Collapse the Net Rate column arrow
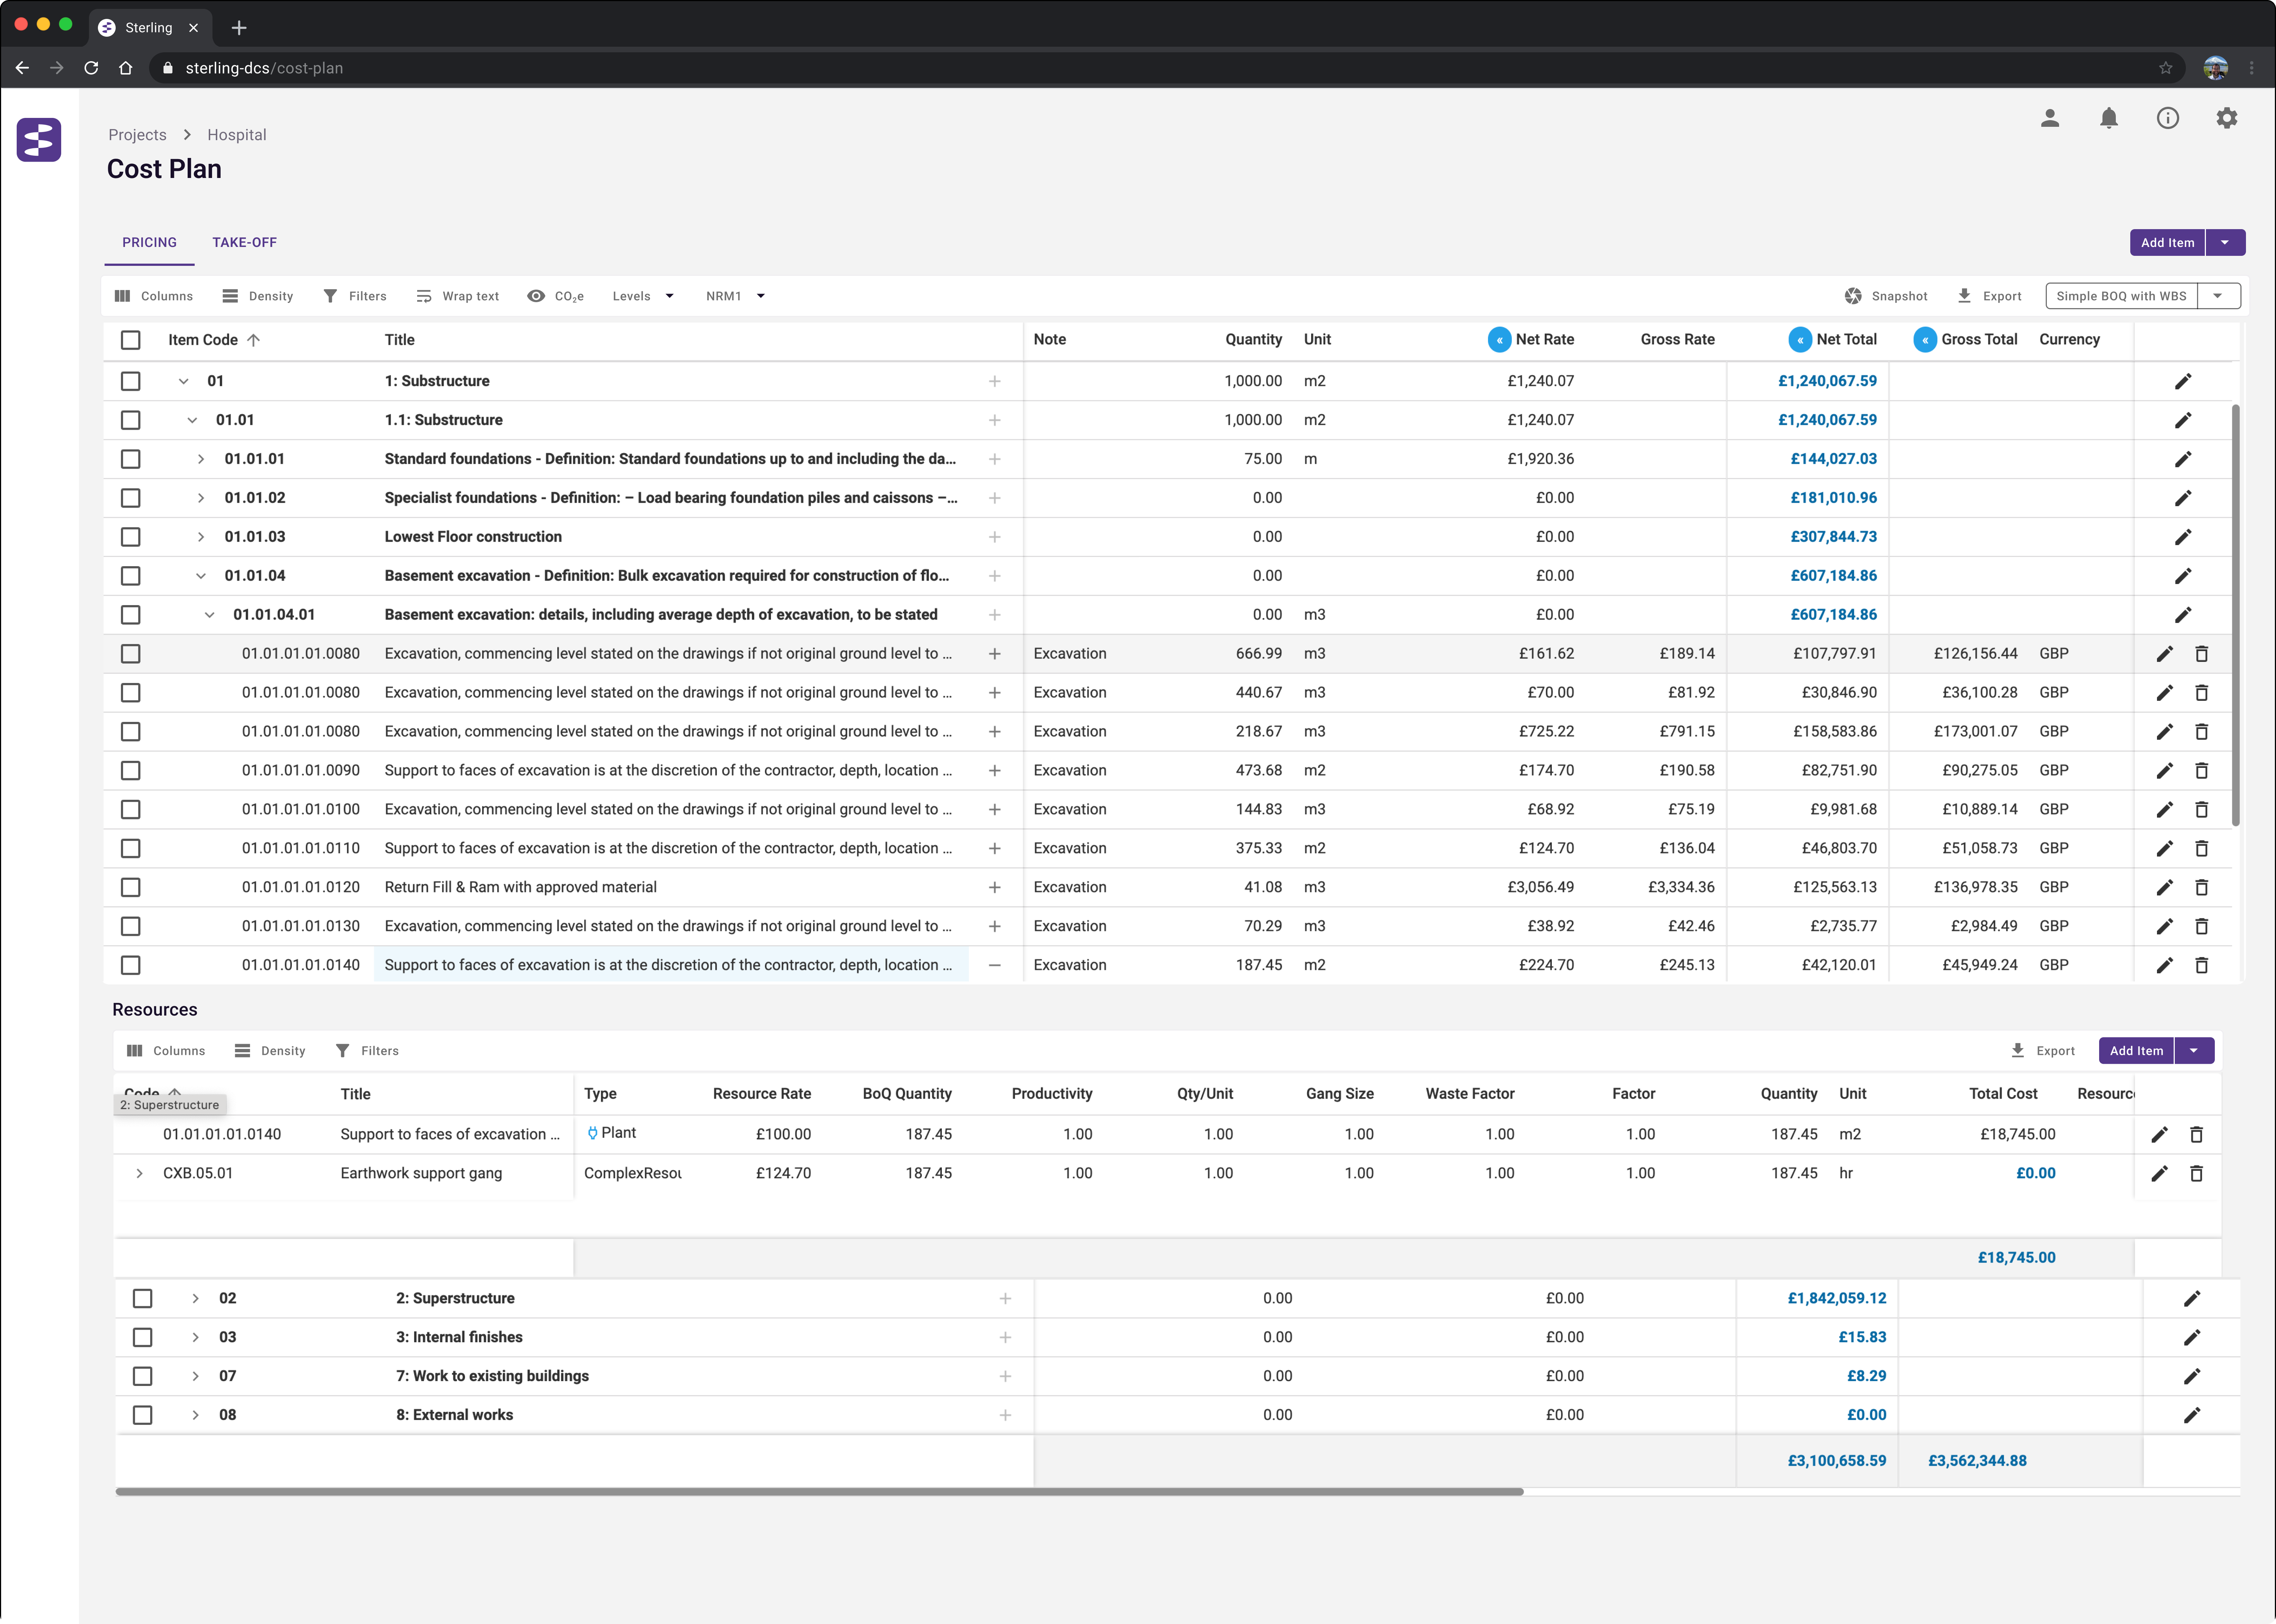 click(1499, 340)
